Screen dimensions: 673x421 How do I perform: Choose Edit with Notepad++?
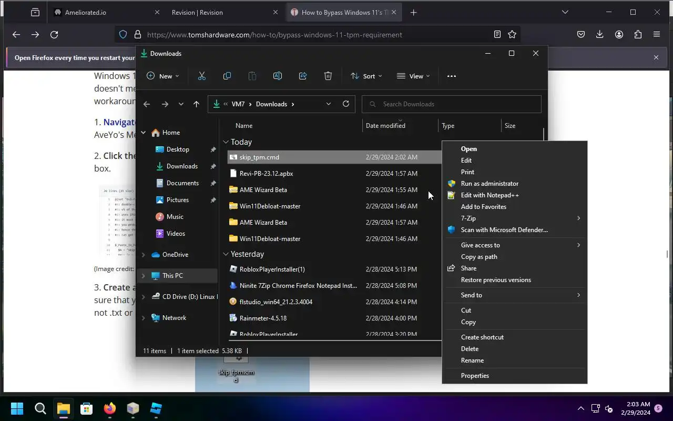tap(490, 195)
